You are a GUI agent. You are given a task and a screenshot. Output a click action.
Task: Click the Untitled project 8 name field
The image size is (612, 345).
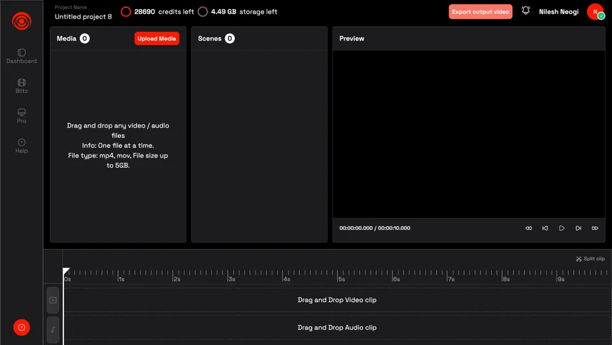tap(83, 16)
